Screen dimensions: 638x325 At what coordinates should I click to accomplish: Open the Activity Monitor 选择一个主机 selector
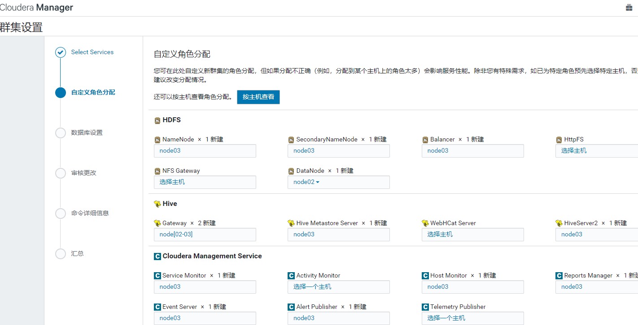point(339,287)
